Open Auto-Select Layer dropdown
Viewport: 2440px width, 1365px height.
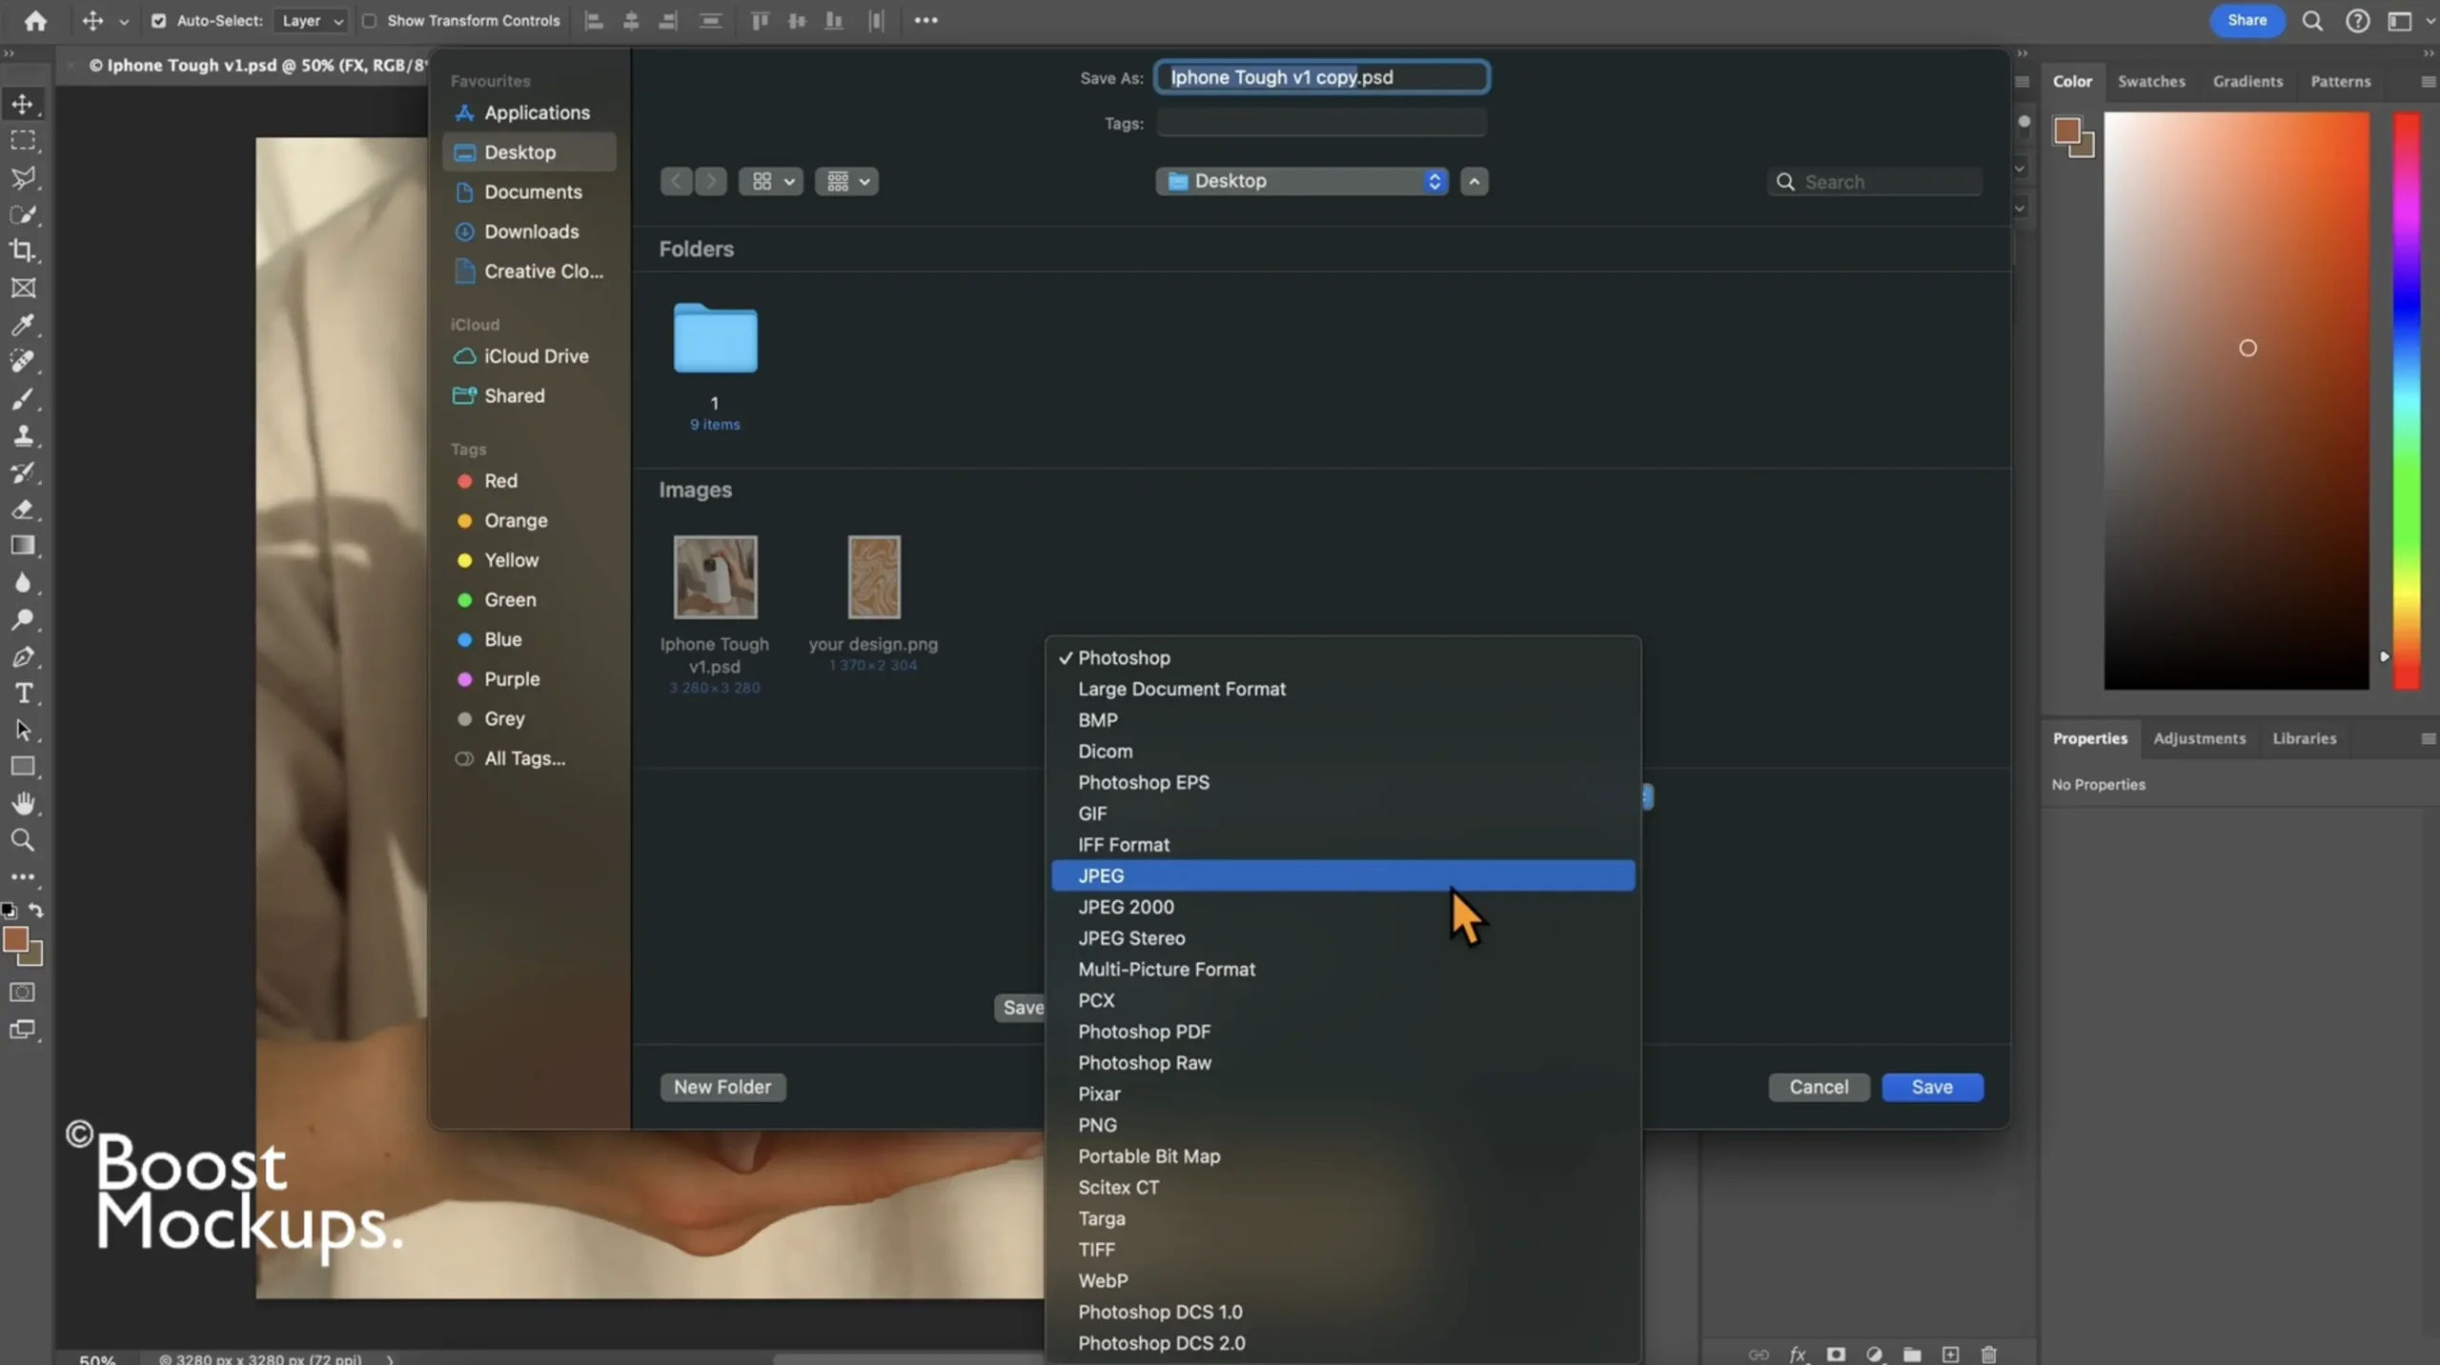pos(312,20)
